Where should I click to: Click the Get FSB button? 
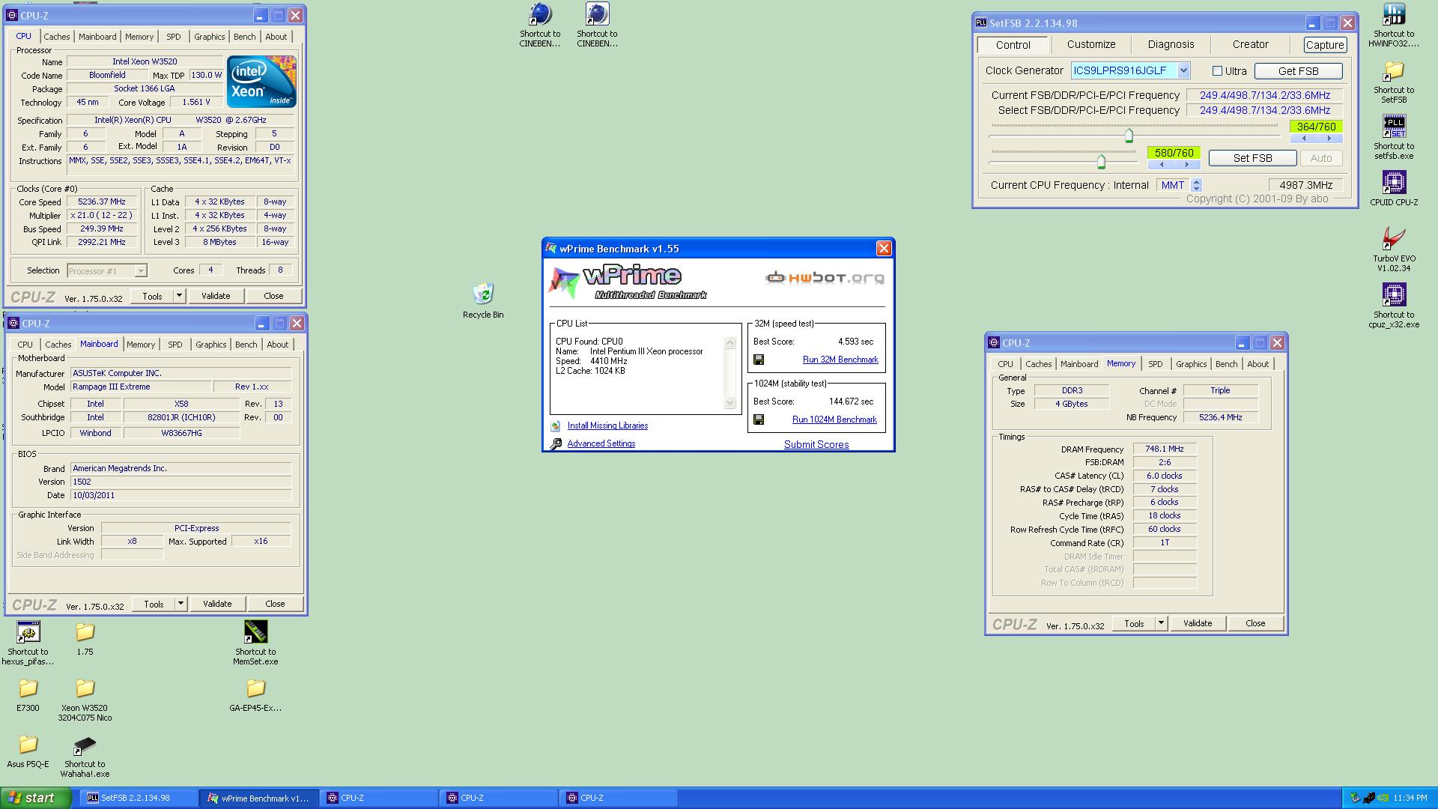tap(1298, 71)
